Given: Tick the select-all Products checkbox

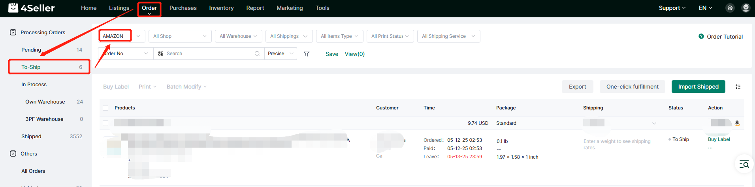Looking at the screenshot, I should tap(105, 108).
